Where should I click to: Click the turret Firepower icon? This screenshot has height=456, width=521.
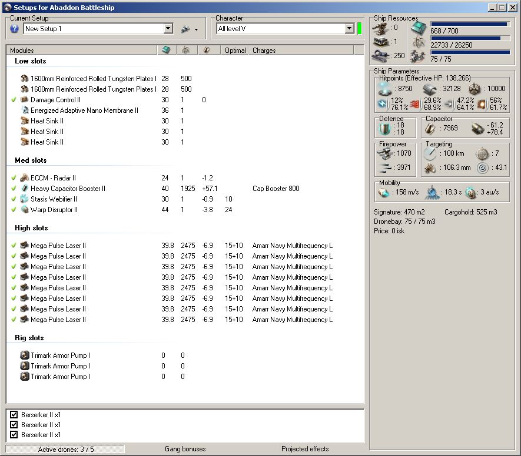(385, 153)
